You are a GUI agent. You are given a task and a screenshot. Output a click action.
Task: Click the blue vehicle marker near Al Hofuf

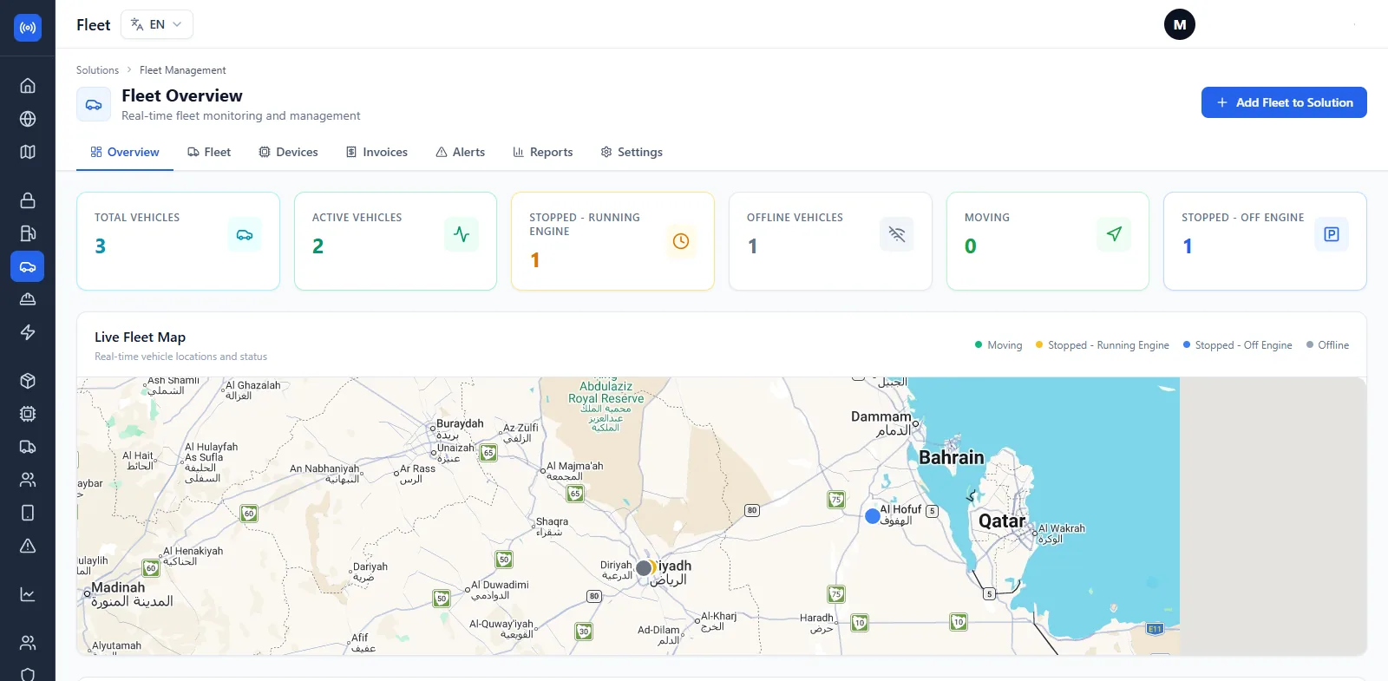click(873, 516)
